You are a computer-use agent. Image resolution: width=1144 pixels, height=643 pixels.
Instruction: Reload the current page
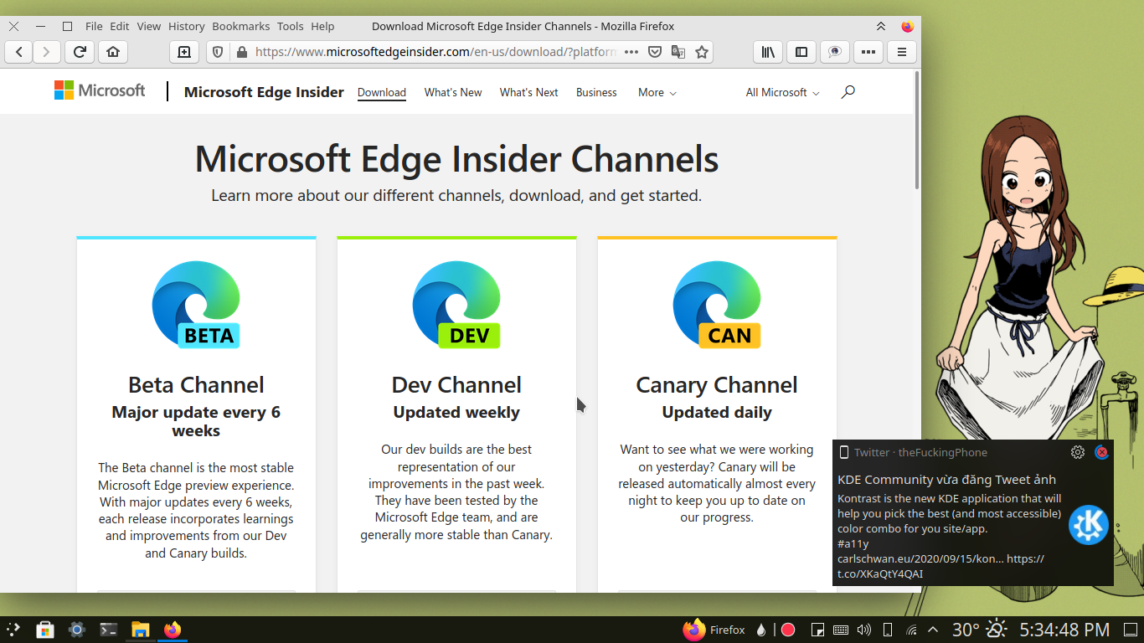80,52
